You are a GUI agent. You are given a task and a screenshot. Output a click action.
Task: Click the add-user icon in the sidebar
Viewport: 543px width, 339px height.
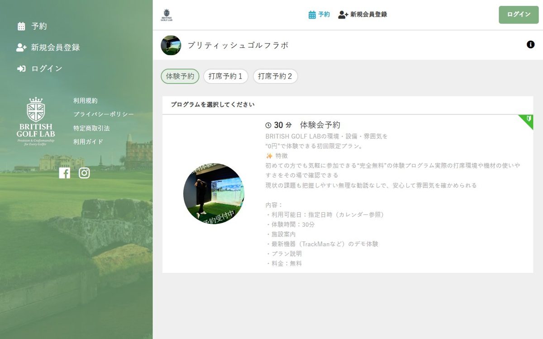pos(21,47)
